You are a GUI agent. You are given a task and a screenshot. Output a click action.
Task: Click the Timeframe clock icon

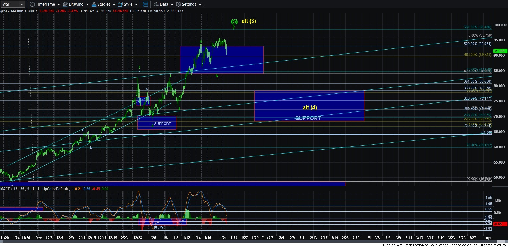click(x=32, y=4)
